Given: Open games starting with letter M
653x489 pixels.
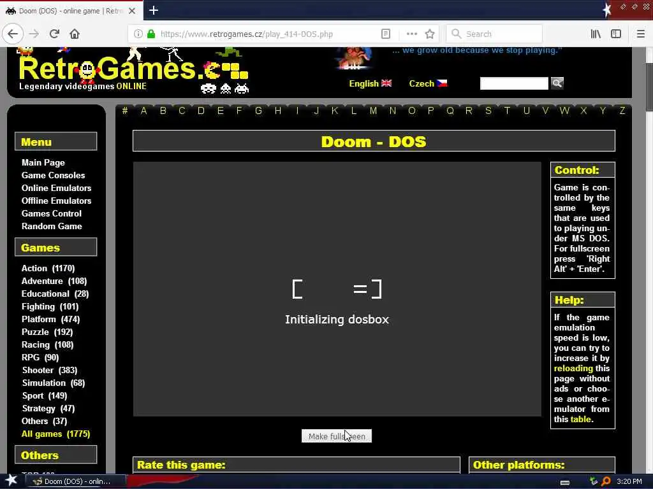Looking at the screenshot, I should pos(373,111).
